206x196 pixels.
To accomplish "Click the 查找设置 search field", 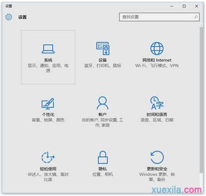I will pyautogui.click(x=160, y=17).
